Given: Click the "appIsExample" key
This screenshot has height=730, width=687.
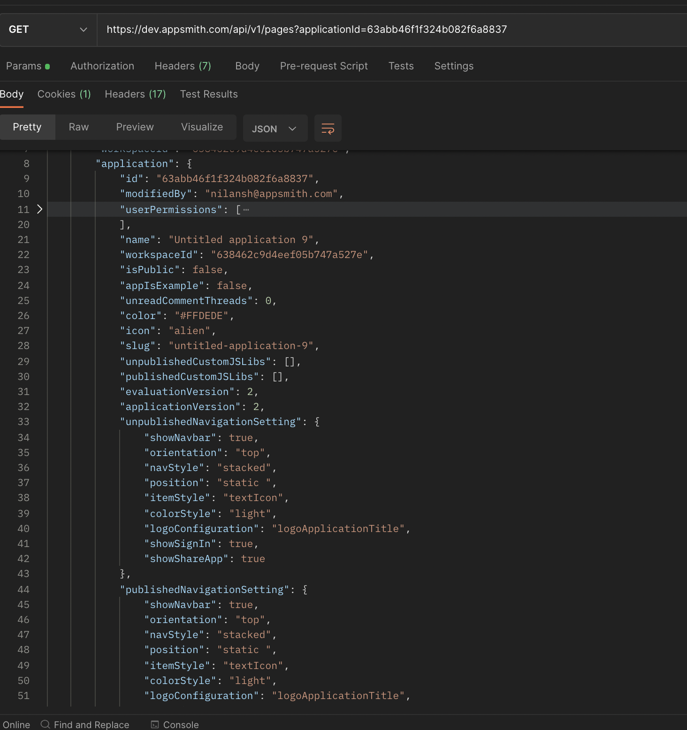Looking at the screenshot, I should tap(162, 286).
